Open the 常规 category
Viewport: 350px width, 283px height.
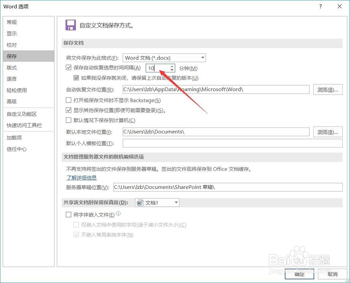point(29,22)
